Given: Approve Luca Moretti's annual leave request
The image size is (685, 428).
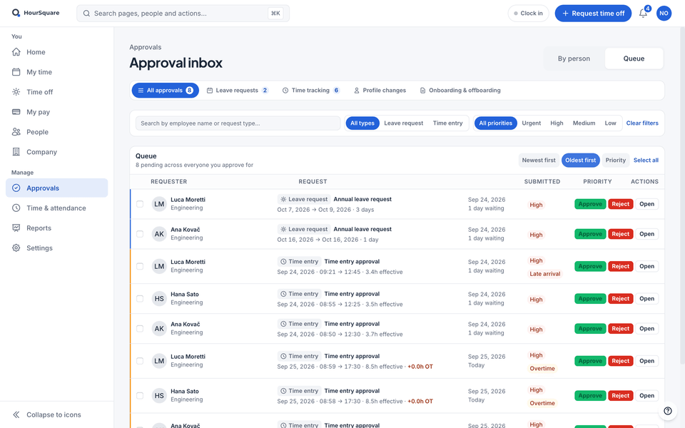Looking at the screenshot, I should (x=590, y=204).
